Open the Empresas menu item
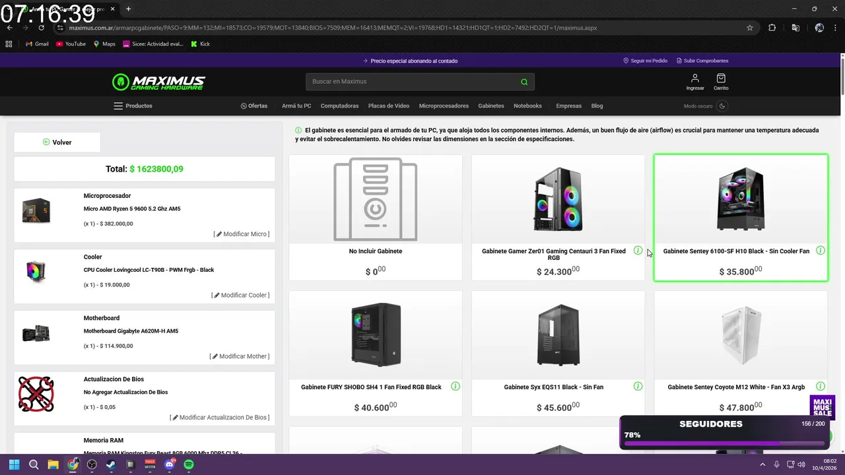Screen dimensions: 845x475 coord(569,106)
